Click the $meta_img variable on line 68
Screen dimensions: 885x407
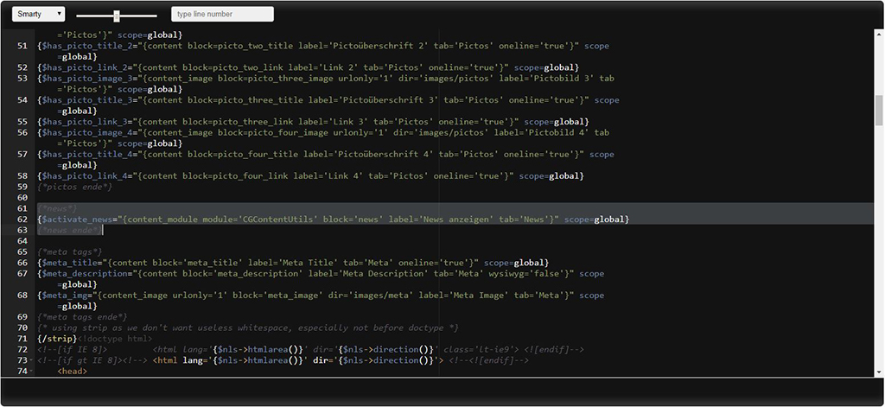pos(67,296)
